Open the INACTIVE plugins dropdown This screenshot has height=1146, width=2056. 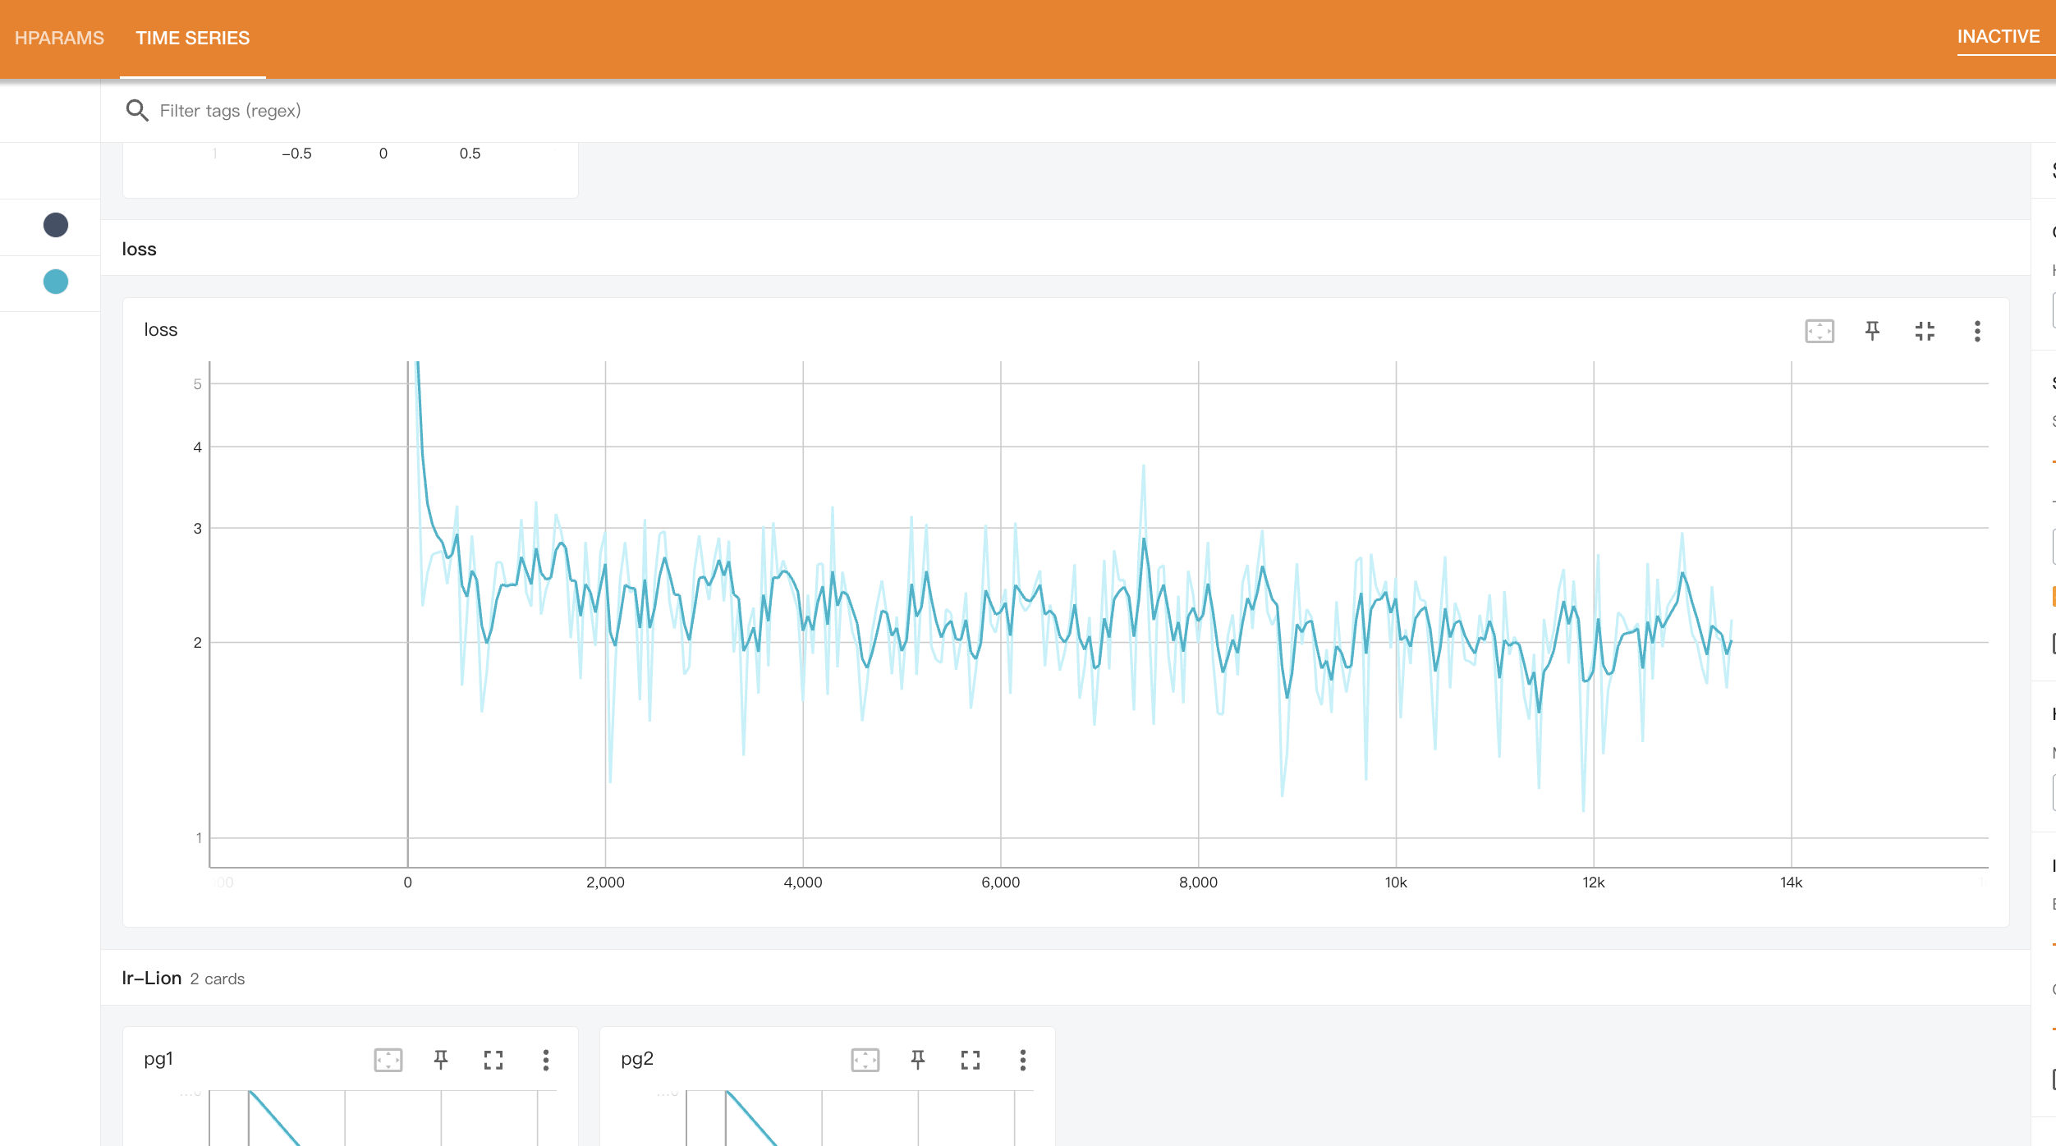pos(1998,37)
